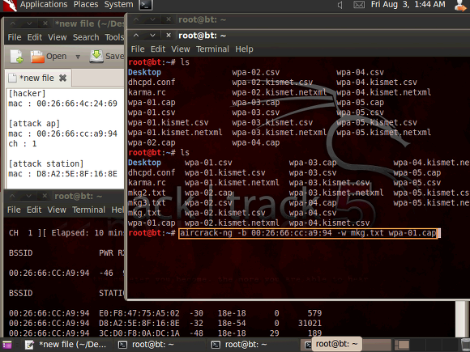Open gedit View menu
This screenshot has width=470, height=352.
[57, 37]
